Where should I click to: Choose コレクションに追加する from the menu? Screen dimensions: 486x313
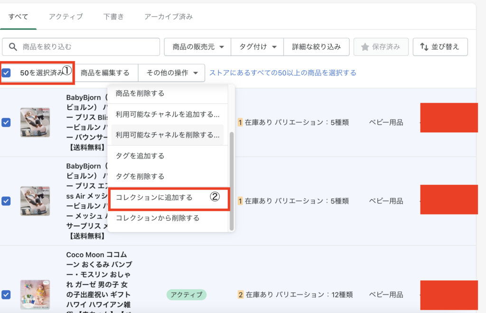pos(154,198)
